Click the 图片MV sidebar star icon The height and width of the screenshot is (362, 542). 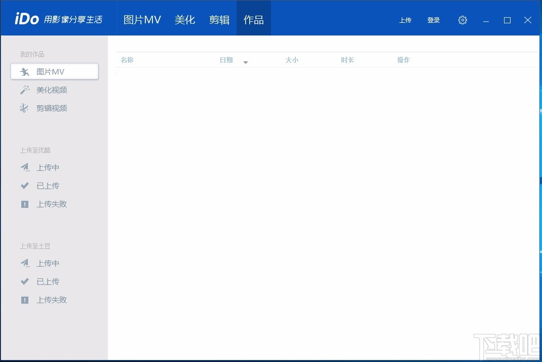pos(24,72)
